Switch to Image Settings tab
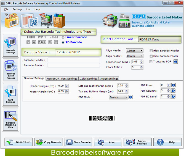The width and height of the screenshot is (184, 156). click(x=109, y=79)
